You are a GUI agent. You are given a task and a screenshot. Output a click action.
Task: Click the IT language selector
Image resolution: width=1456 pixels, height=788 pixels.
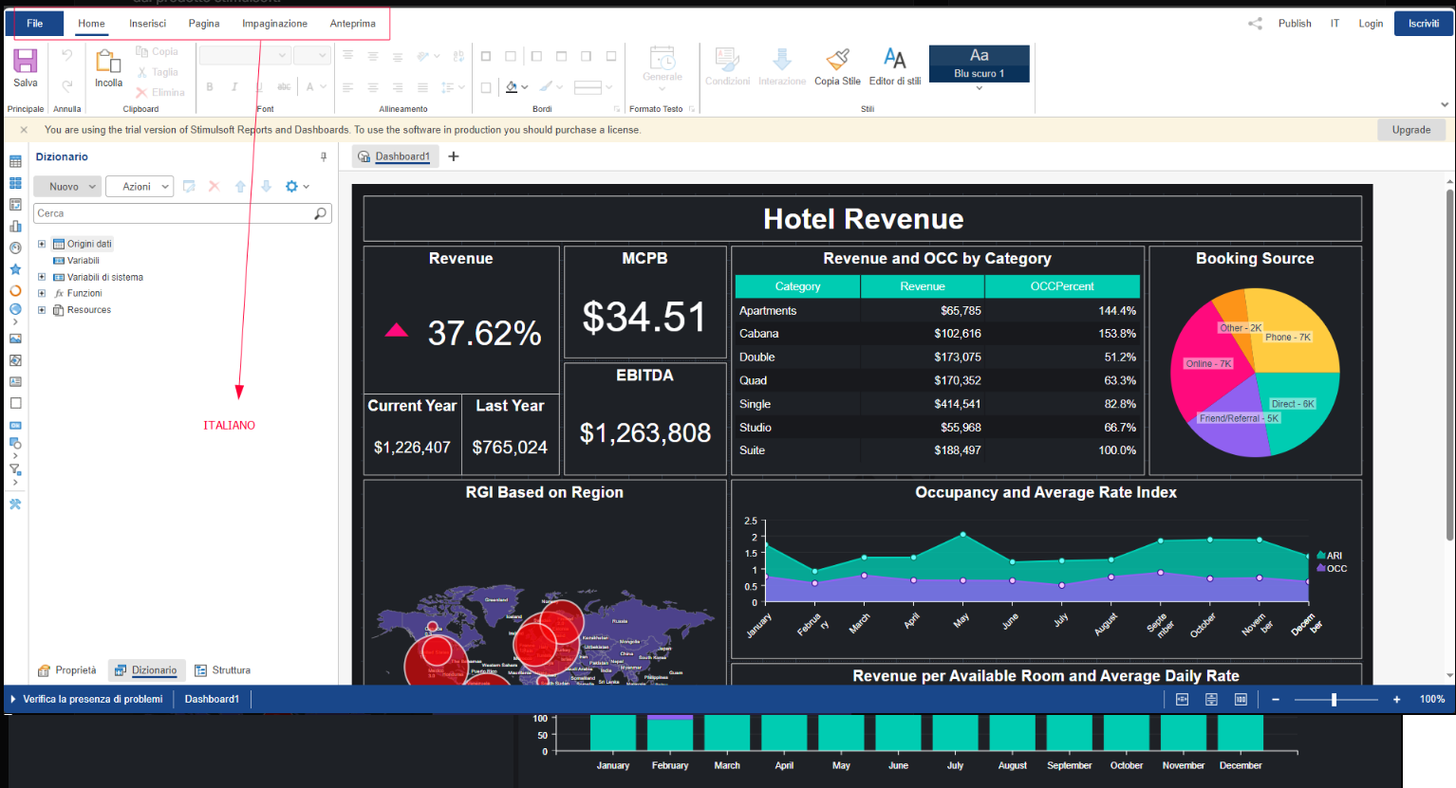tap(1335, 24)
